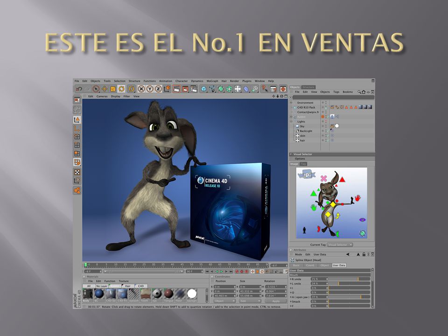Select the Teeth material thumbnail
The image size is (448, 336).
pos(146,295)
